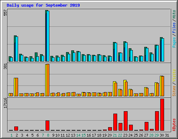Click the red KBytes bar for day 29
The width and height of the screenshot is (178, 139).
pyautogui.click(x=157, y=121)
